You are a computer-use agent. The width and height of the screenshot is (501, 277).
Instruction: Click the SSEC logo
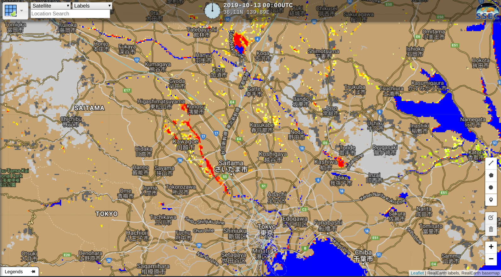[487, 11]
